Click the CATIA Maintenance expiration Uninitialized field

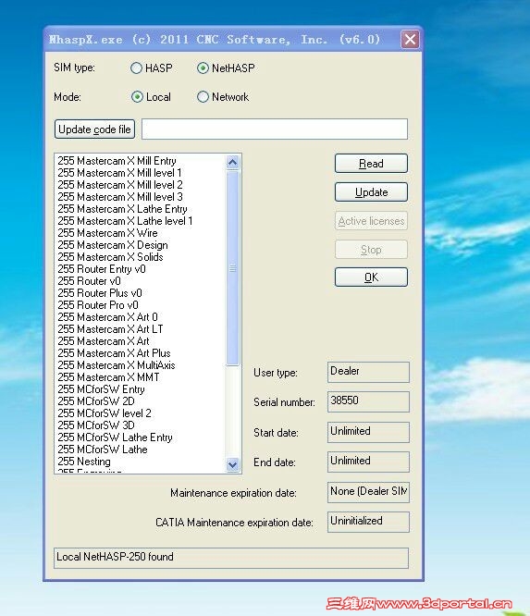(x=368, y=522)
